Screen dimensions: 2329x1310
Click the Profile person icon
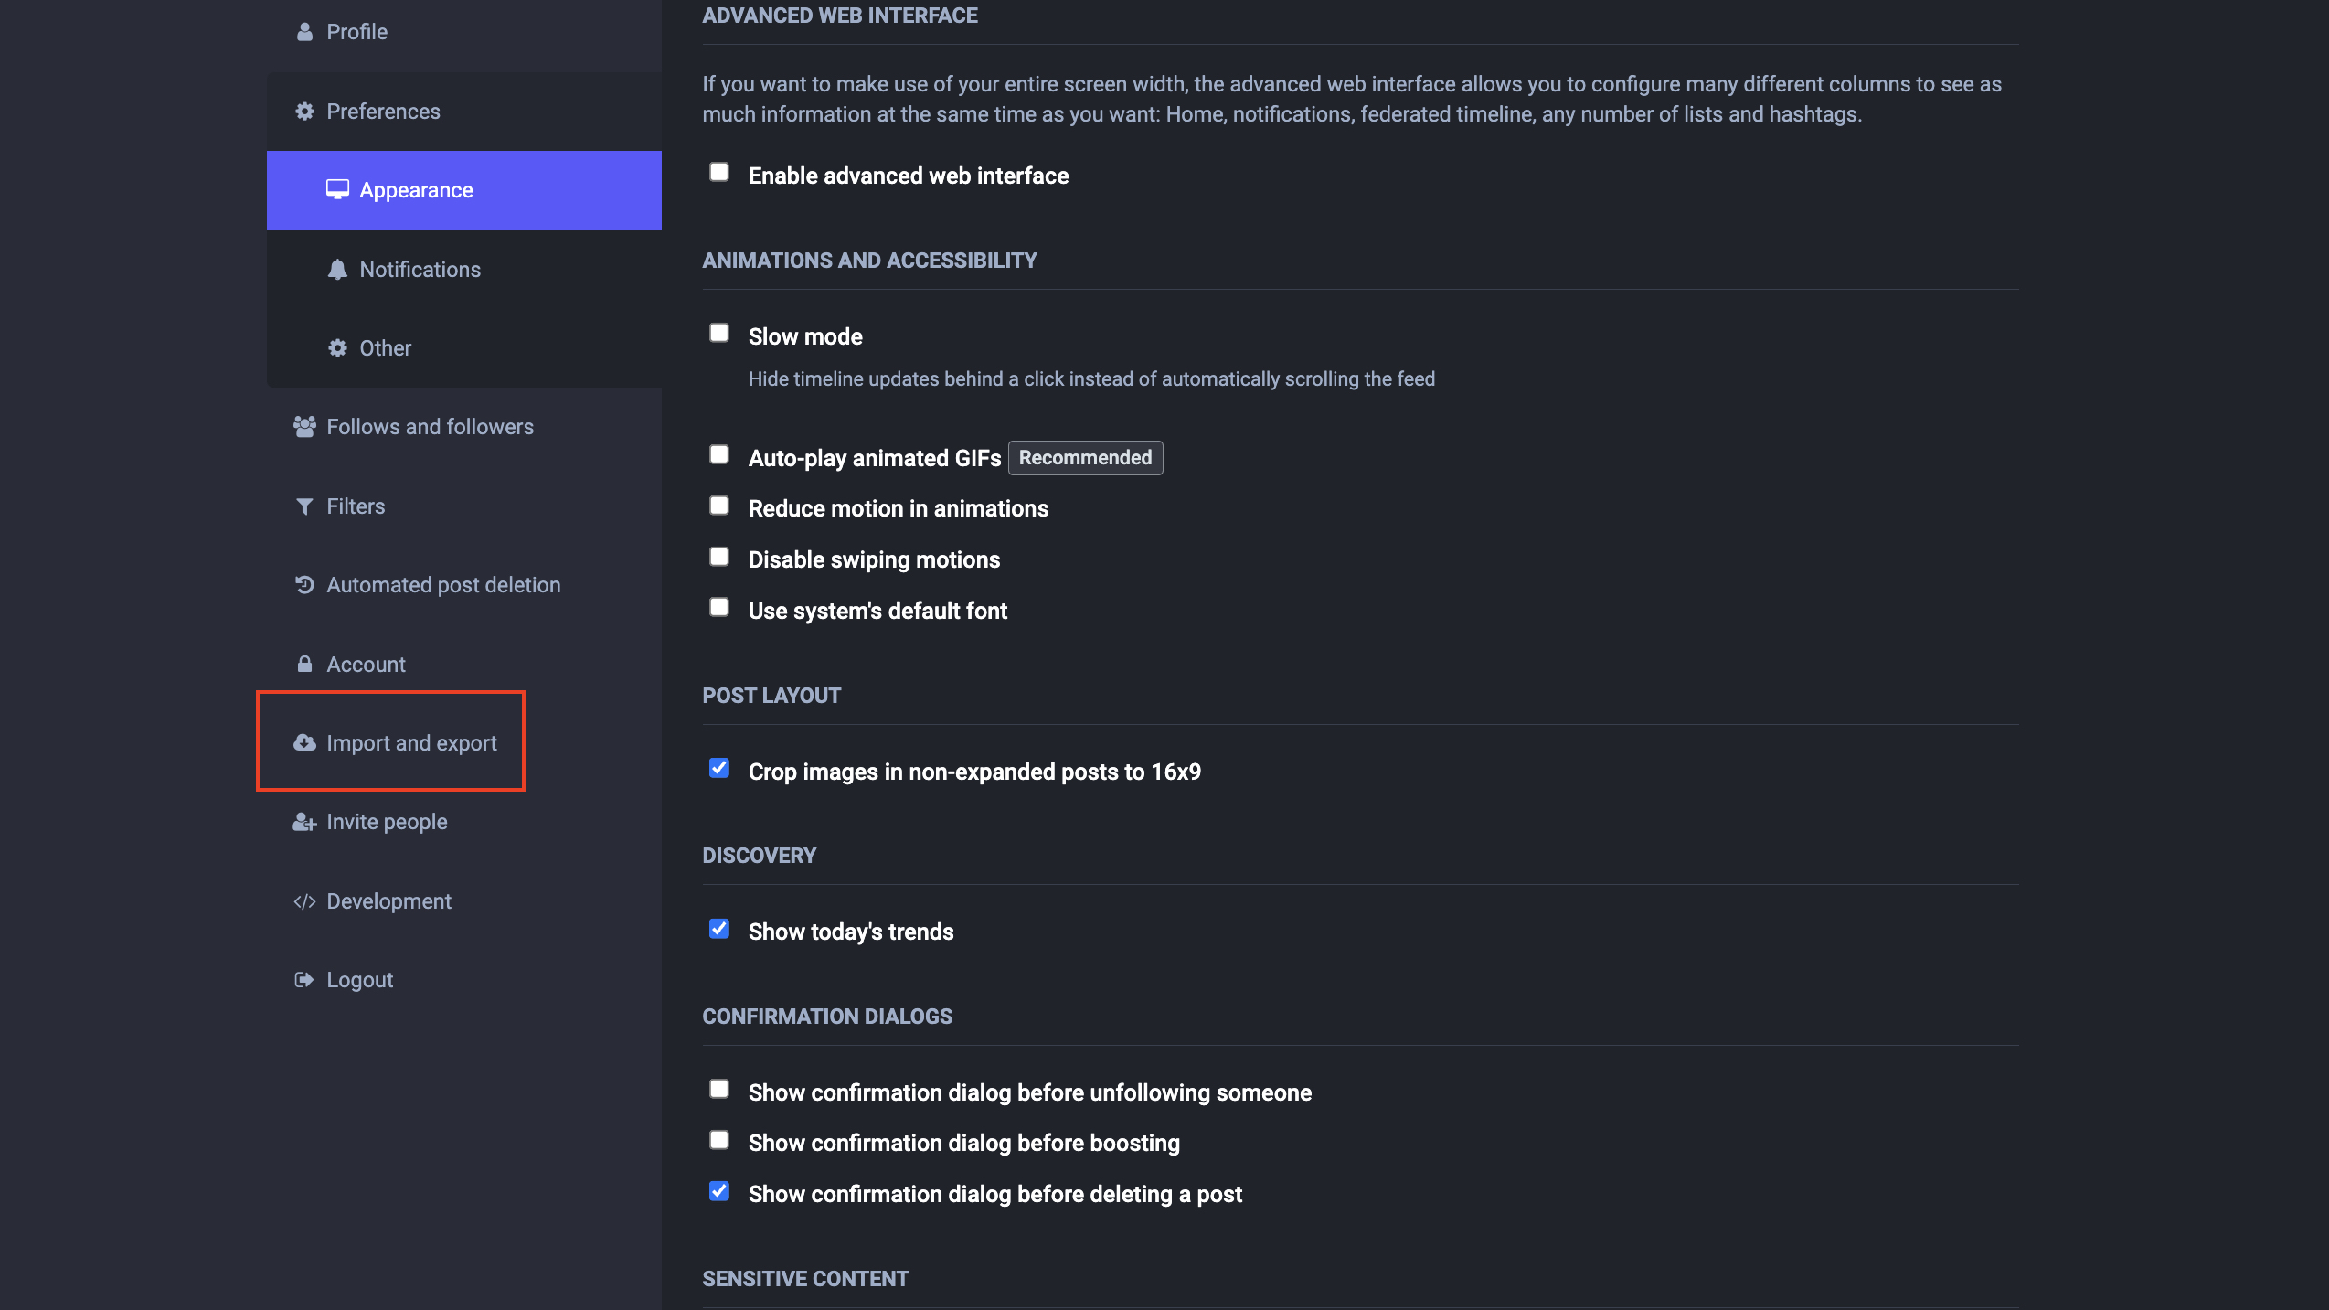pos(304,32)
